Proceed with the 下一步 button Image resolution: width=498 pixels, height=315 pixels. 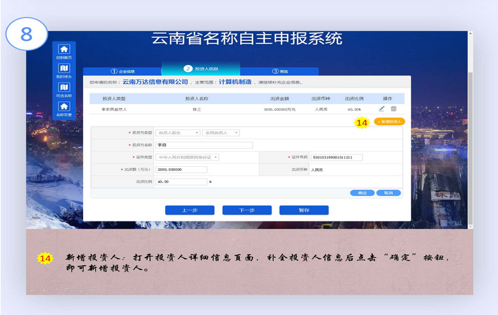246,210
